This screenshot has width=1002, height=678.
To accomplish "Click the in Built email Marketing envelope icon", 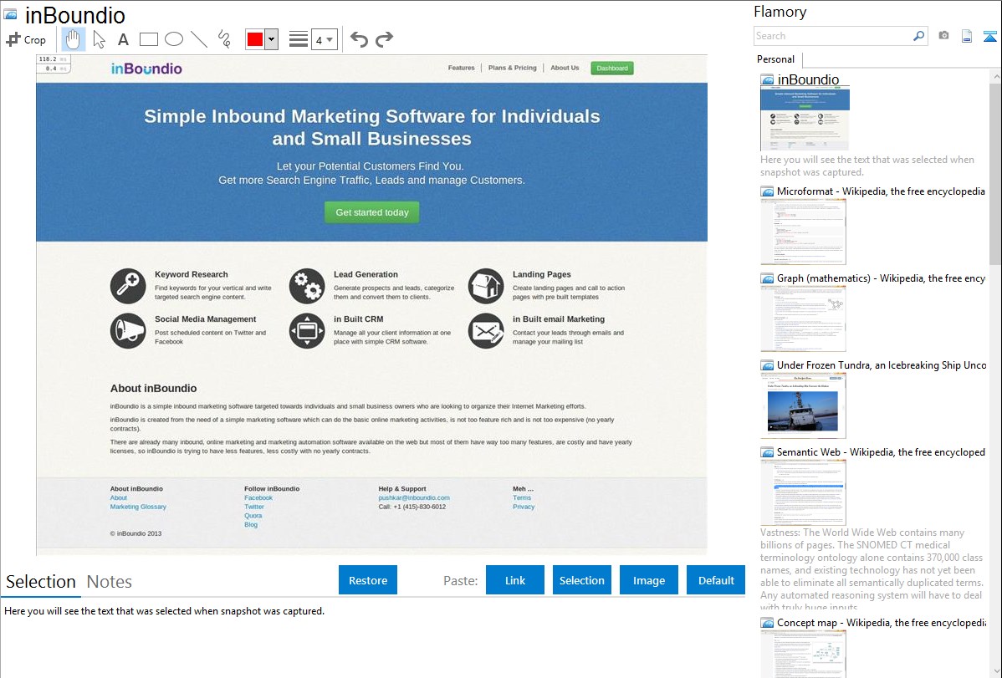I will tap(486, 330).
